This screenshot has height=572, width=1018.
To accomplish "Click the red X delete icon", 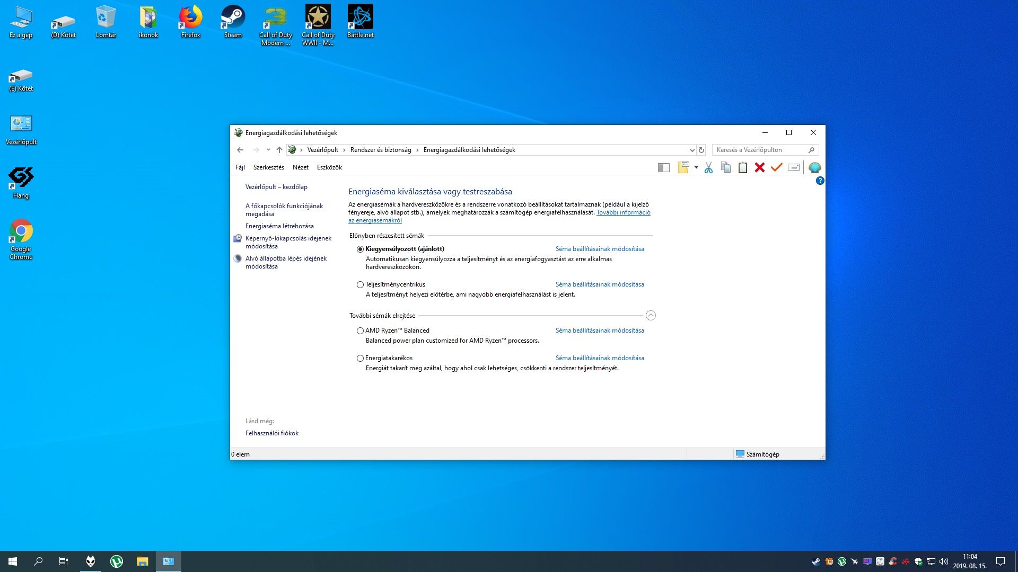I will pos(760,168).
